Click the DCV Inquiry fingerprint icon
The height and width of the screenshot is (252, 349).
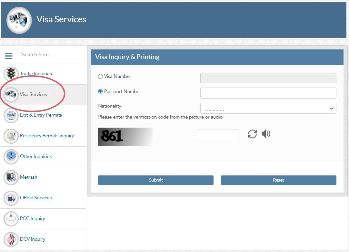point(11,239)
